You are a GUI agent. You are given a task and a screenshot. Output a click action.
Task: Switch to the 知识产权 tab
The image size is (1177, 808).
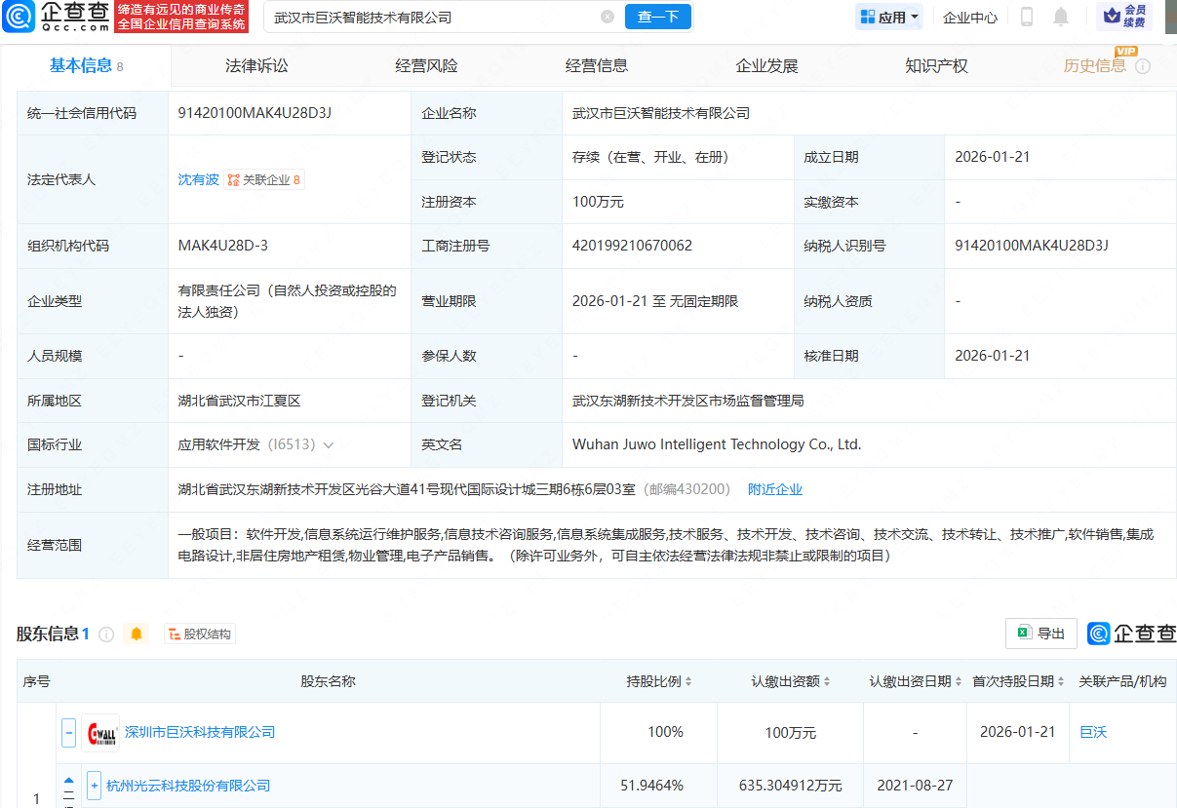(936, 66)
